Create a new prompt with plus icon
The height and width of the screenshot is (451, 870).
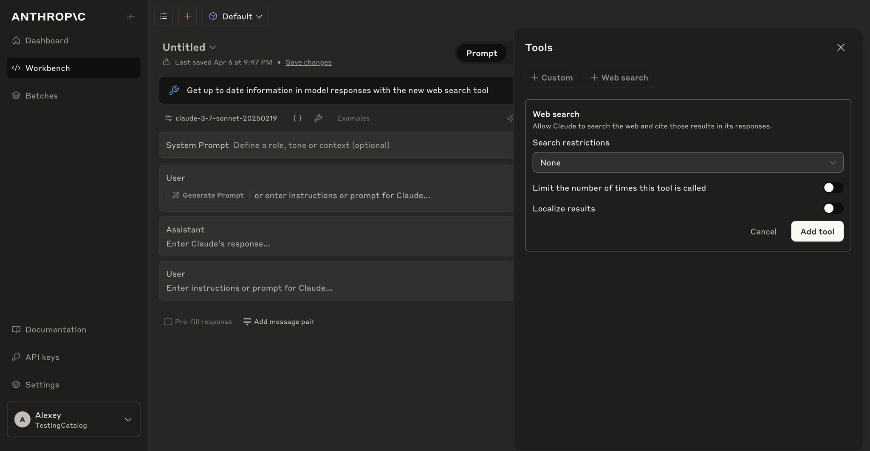[x=187, y=16]
